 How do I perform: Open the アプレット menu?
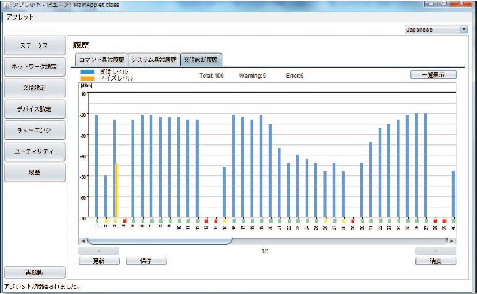click(x=20, y=17)
